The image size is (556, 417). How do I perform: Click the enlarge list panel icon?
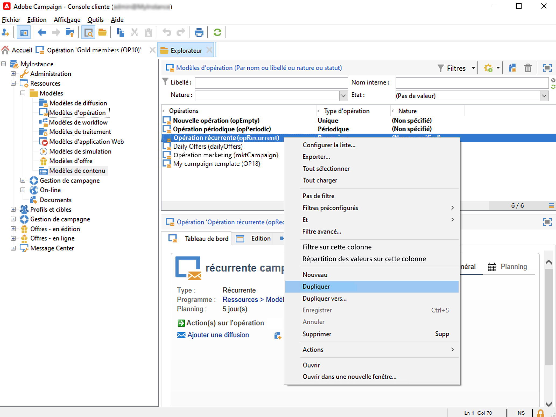(x=547, y=68)
